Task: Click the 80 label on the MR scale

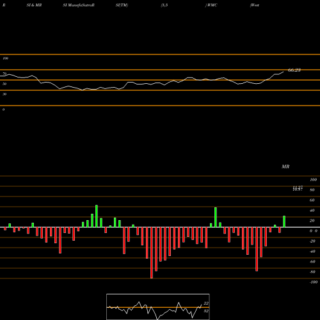Action: [x=312, y=190]
